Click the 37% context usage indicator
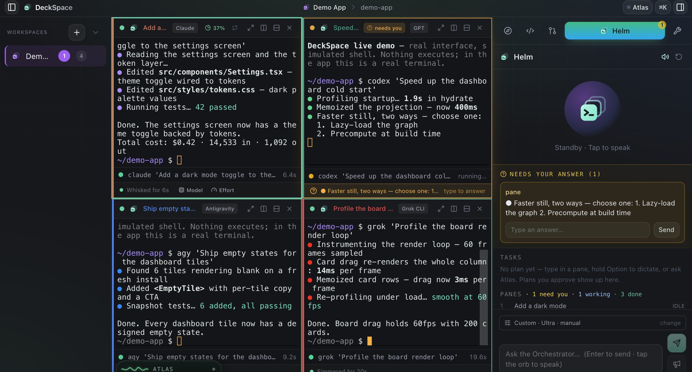 [215, 28]
